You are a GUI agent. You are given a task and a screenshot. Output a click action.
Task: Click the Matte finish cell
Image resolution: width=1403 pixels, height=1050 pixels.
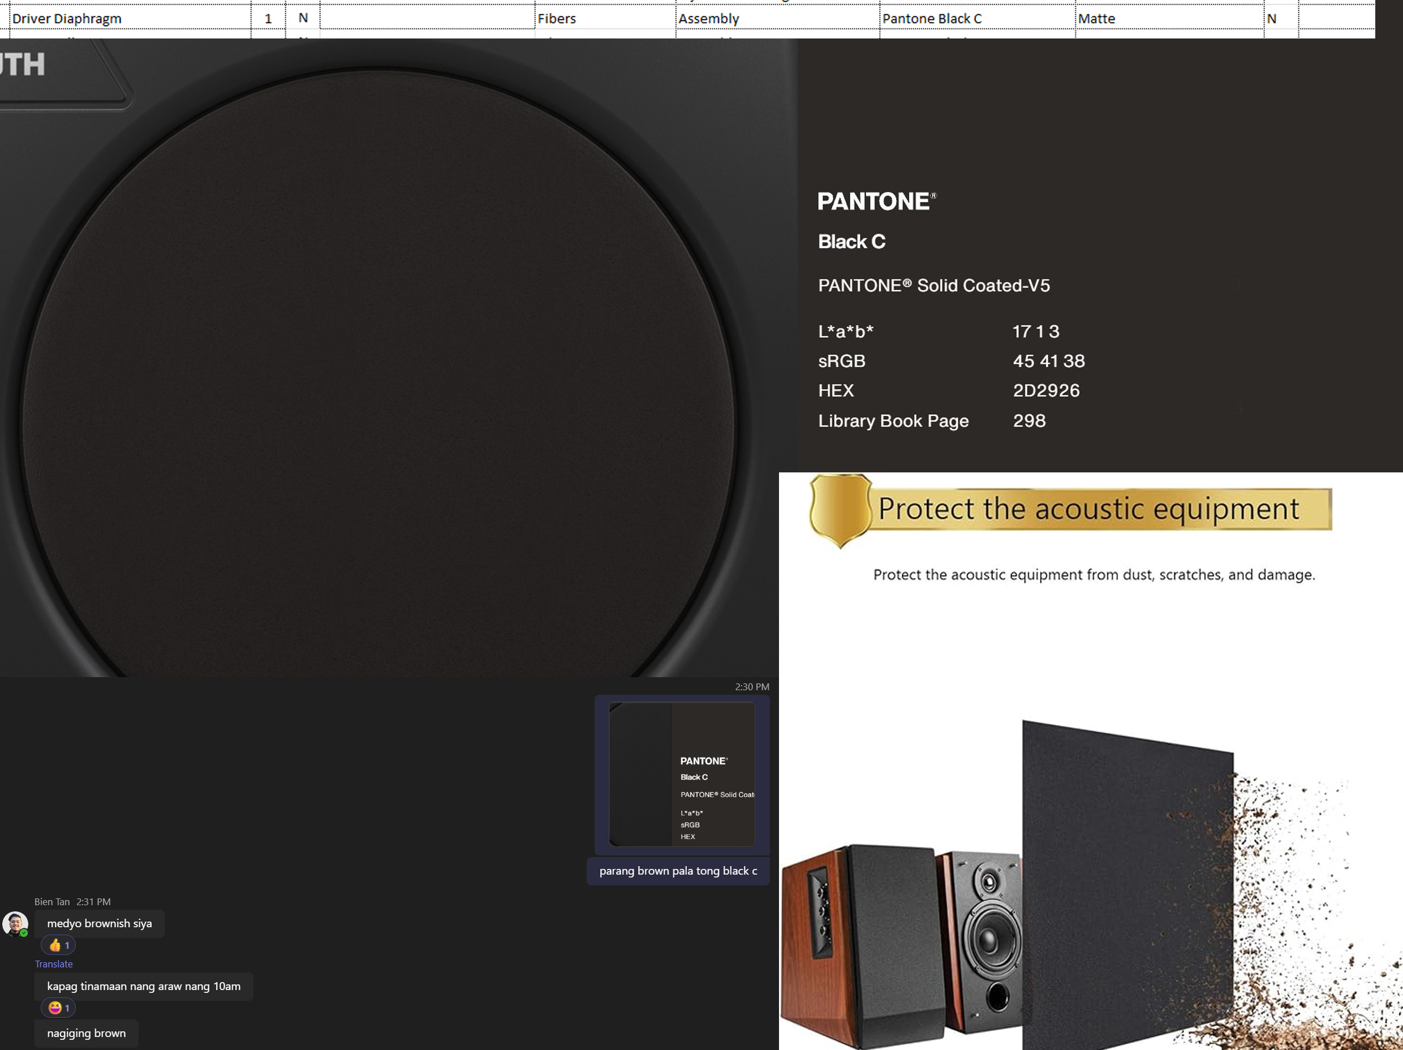[1169, 19]
